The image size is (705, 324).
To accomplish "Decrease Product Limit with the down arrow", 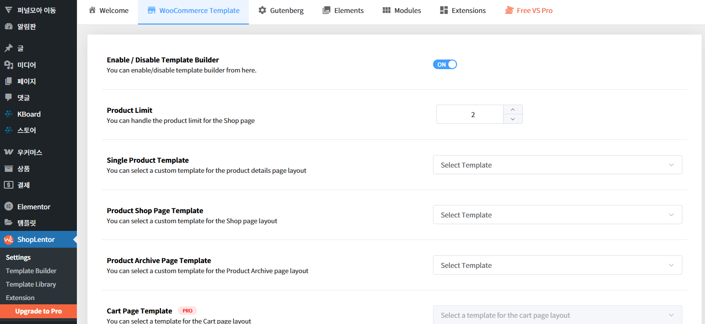I will click(x=513, y=119).
